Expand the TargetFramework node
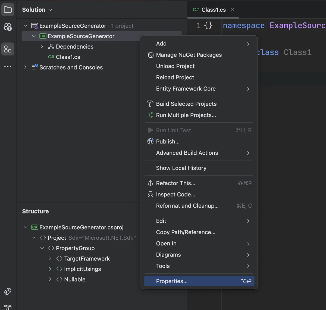Image resolution: width=326 pixels, height=310 pixels. (50, 259)
